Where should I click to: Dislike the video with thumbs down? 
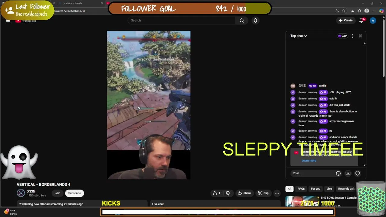click(228, 193)
